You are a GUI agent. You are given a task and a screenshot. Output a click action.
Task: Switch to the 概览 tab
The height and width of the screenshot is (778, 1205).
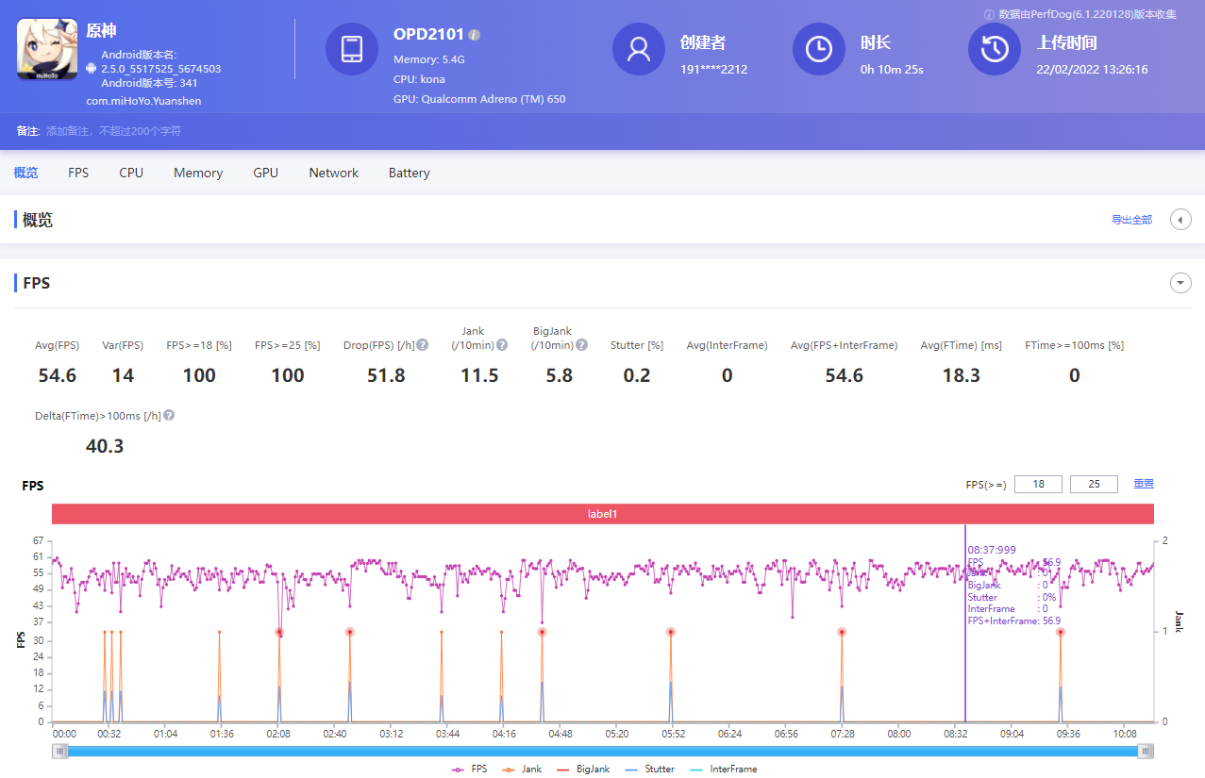click(x=26, y=173)
